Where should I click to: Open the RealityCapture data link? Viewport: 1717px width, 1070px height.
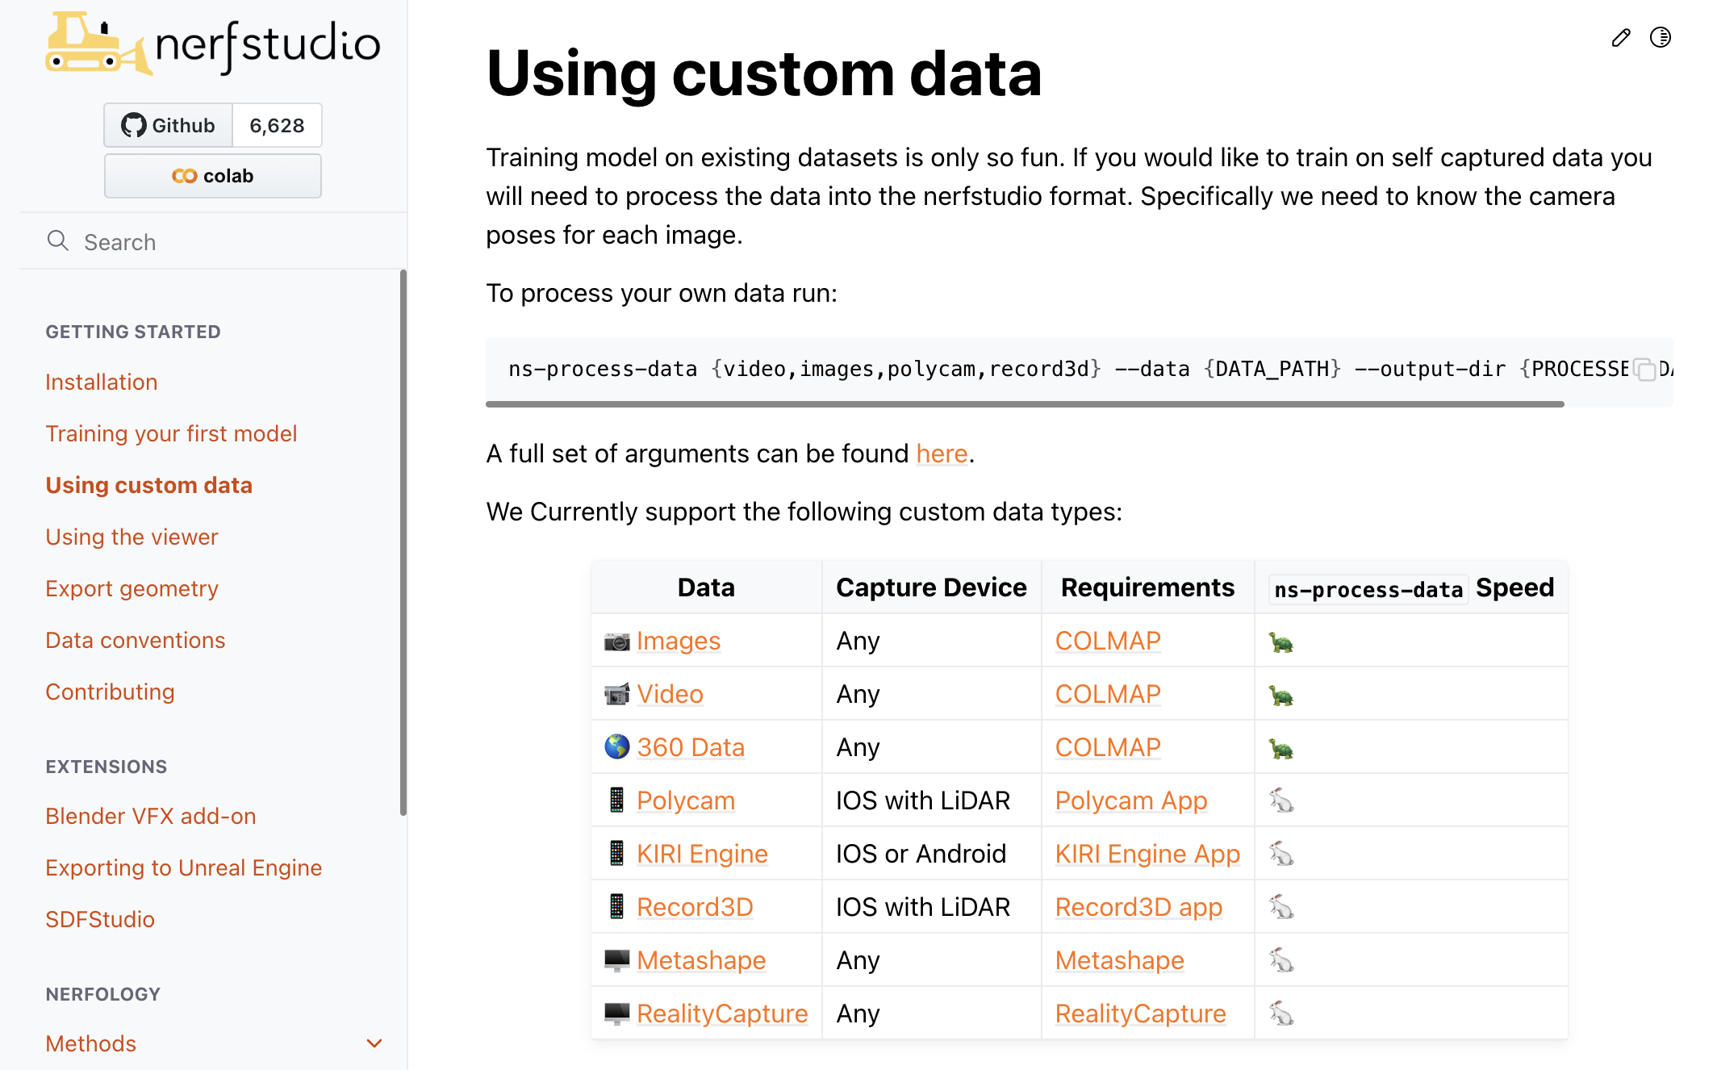coord(721,1014)
